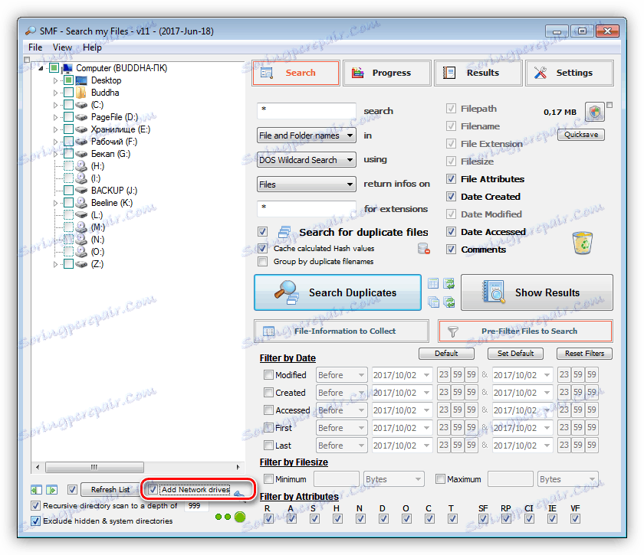The width and height of the screenshot is (644, 555).
Task: Click the disc drive icon for (H:)
Action: pos(81,166)
